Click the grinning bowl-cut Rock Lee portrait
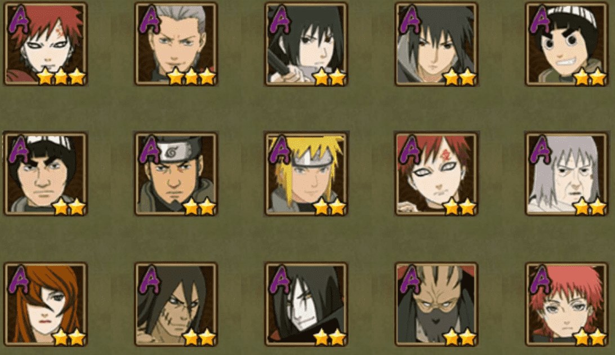Viewport: 615px width, 355px height. 567,43
